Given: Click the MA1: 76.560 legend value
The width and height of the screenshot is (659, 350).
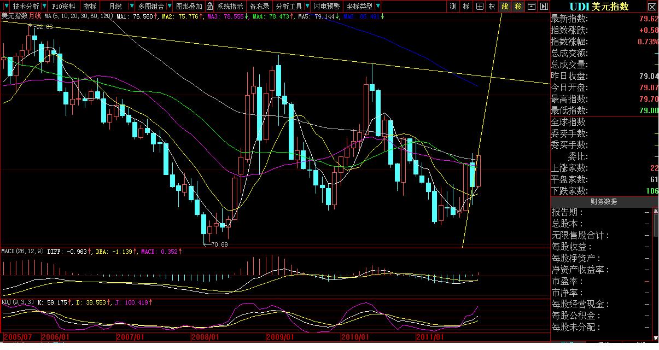Looking at the screenshot, I should pyautogui.click(x=135, y=16).
